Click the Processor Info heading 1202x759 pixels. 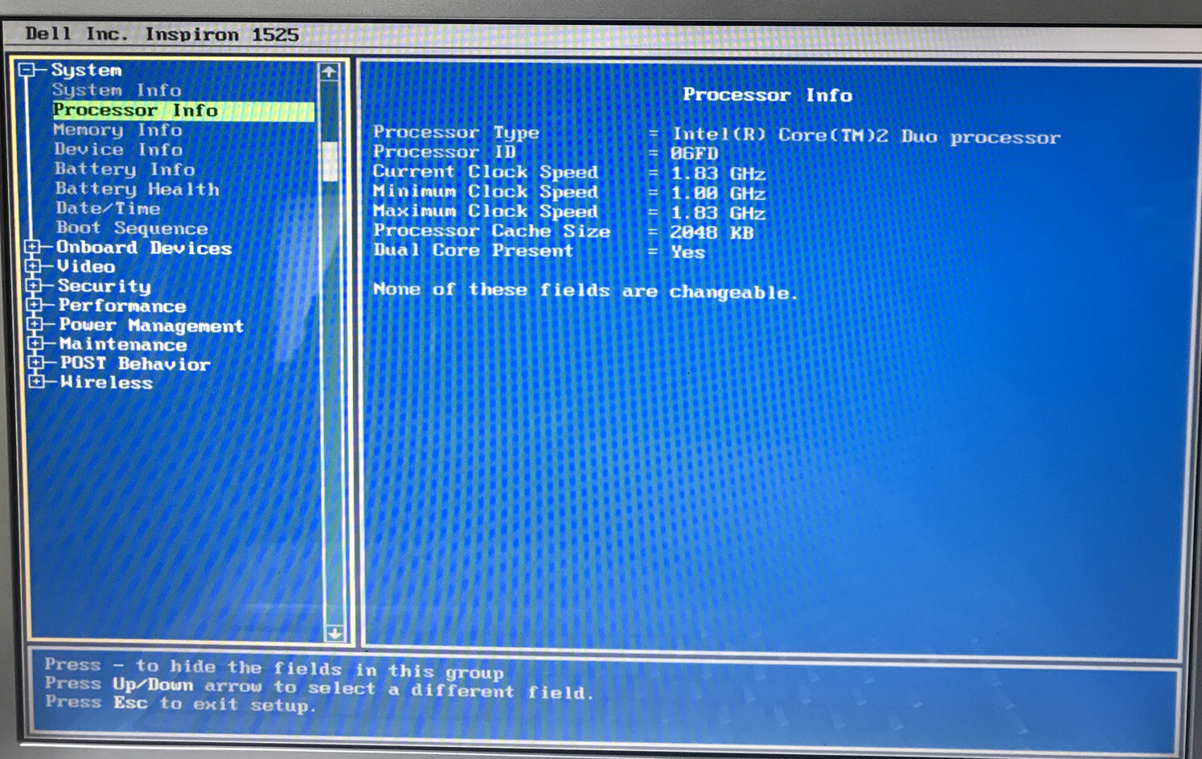point(767,95)
